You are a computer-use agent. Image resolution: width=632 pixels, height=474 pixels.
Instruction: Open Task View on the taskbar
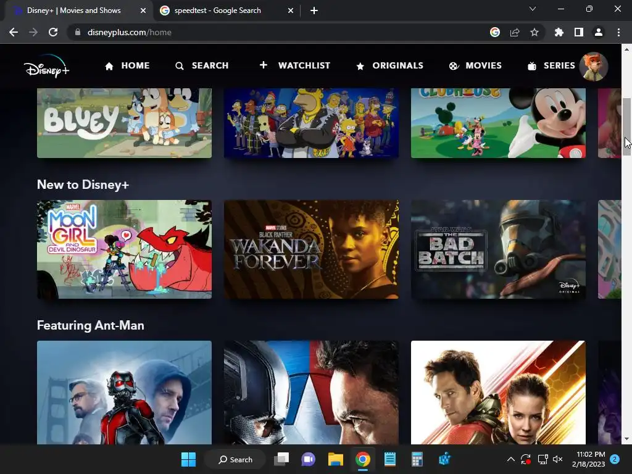tap(281, 459)
